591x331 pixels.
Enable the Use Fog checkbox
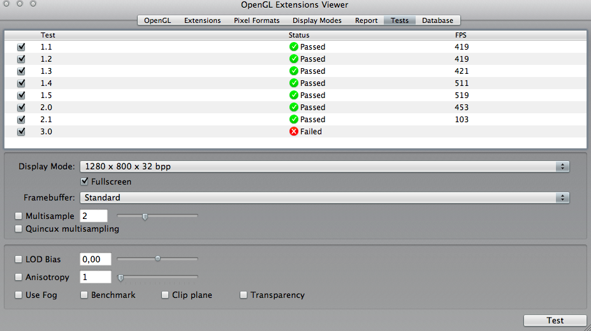click(18, 295)
